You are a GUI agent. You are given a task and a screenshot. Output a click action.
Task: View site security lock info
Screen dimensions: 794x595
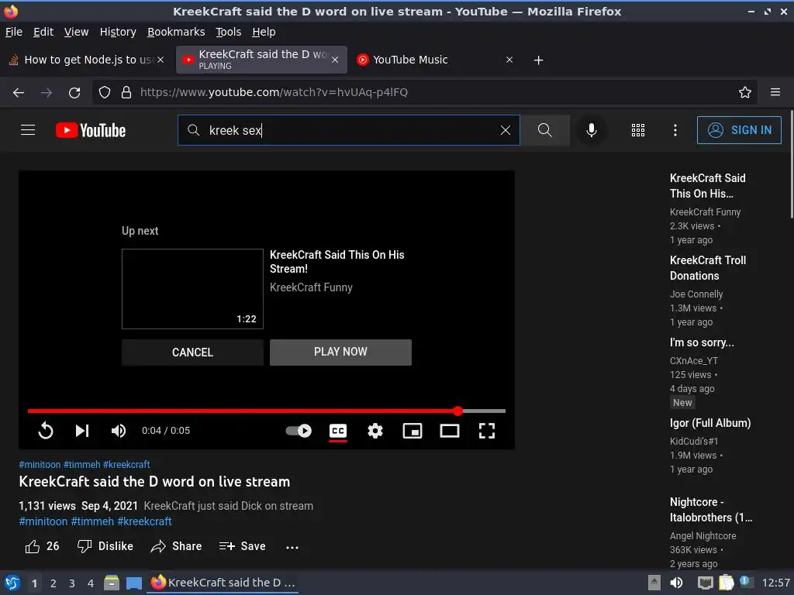point(126,92)
